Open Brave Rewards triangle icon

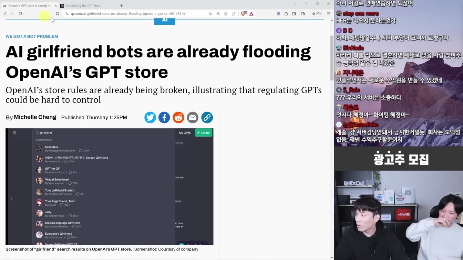click(251, 14)
